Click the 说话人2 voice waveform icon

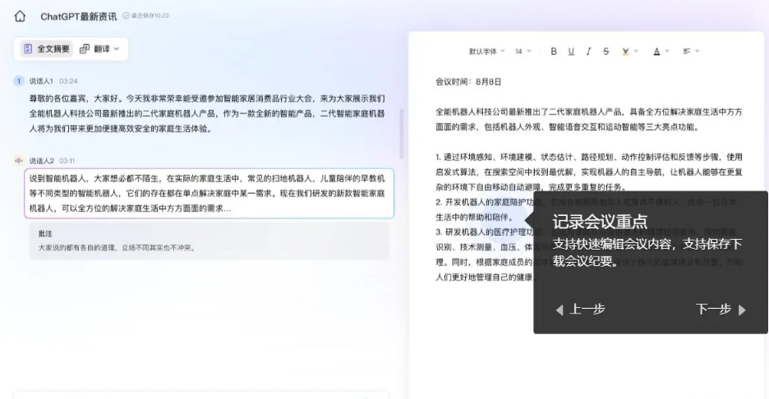click(19, 160)
